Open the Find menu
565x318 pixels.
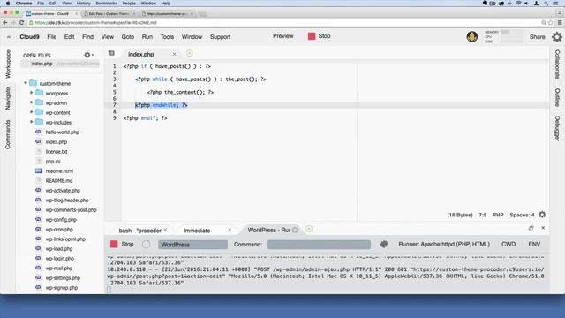pyautogui.click(x=87, y=37)
